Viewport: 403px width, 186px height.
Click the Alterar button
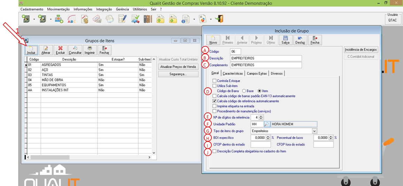pyautogui.click(x=46, y=50)
